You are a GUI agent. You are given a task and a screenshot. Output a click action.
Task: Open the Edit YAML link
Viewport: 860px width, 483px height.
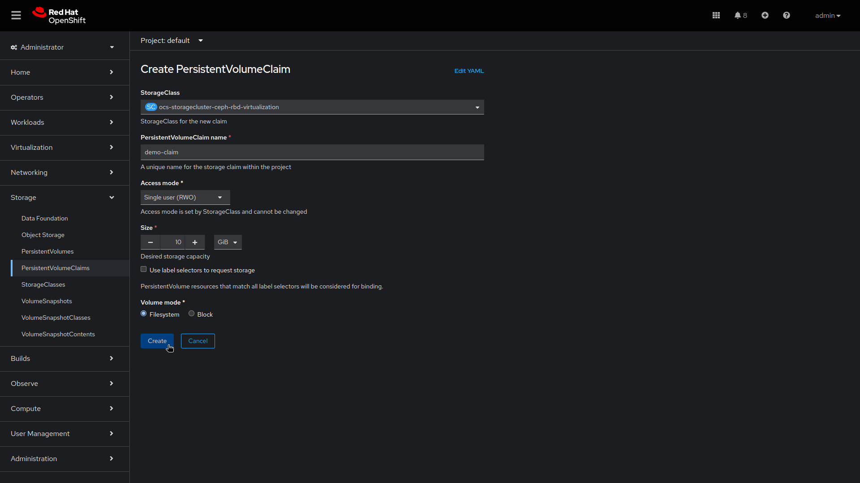[x=469, y=71]
